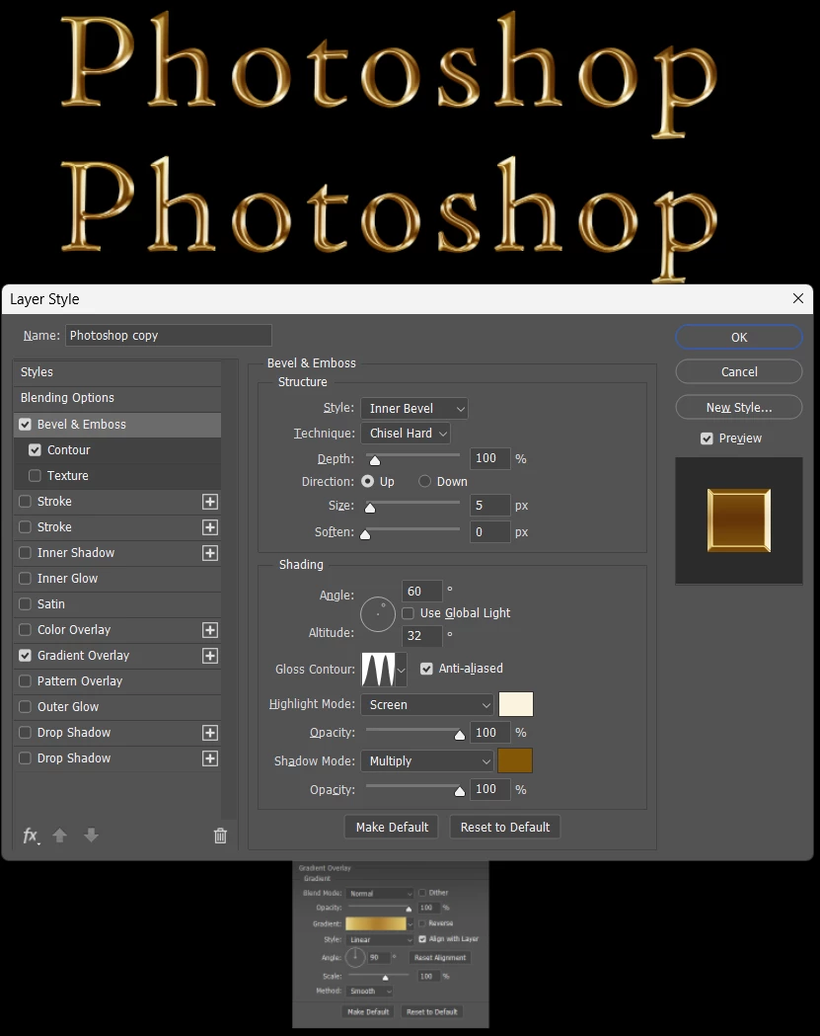The width and height of the screenshot is (820, 1036).
Task: Expand the Gloss Contour picker arrow
Action: click(x=402, y=670)
